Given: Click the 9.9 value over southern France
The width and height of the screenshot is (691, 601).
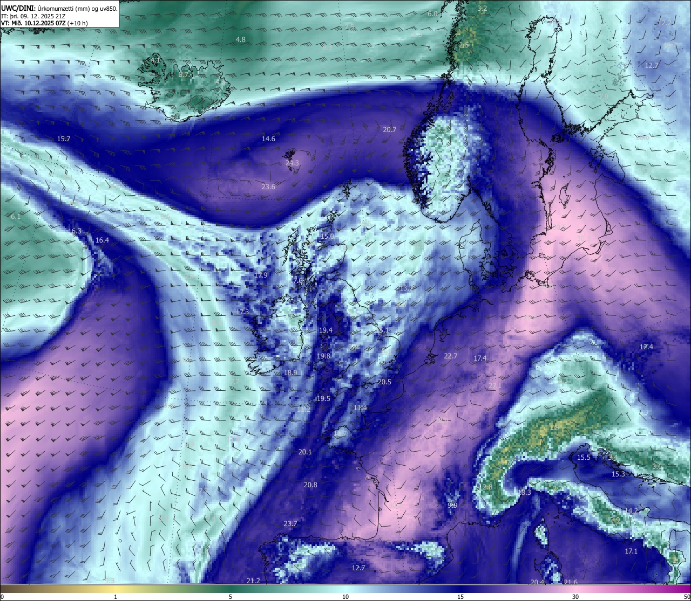Looking at the screenshot, I should click(x=453, y=506).
